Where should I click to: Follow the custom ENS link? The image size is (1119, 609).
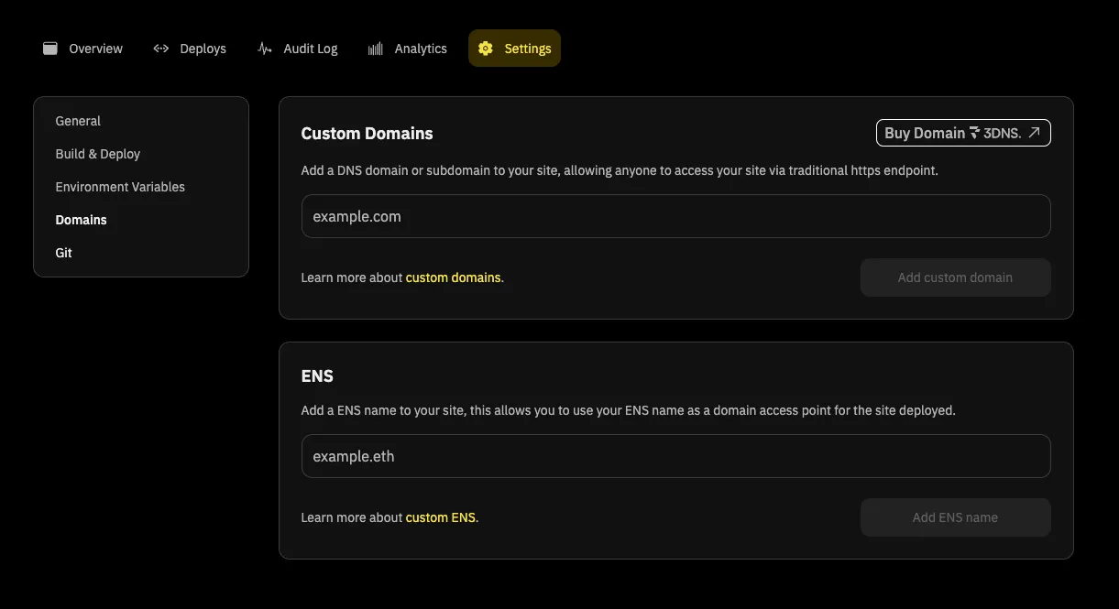tap(441, 517)
